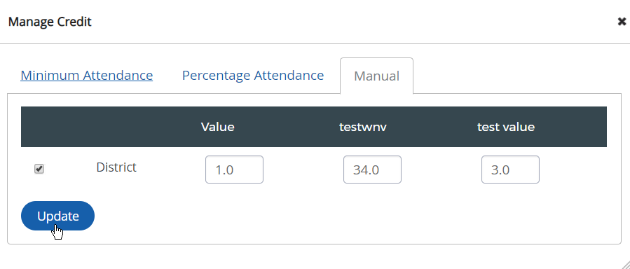
Task: Focus the Value field showing 1.0
Action: pyautogui.click(x=234, y=170)
